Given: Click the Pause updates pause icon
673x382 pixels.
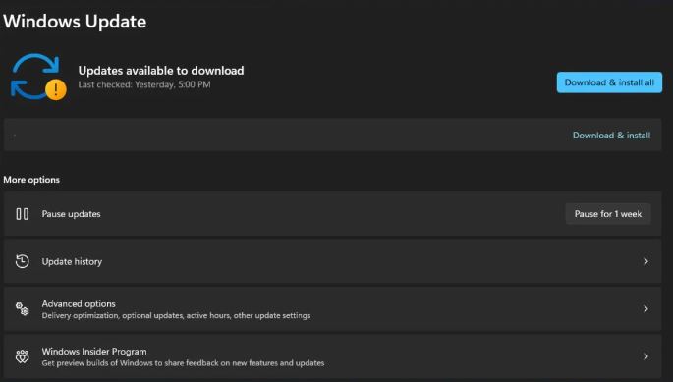Looking at the screenshot, I should pyautogui.click(x=23, y=214).
